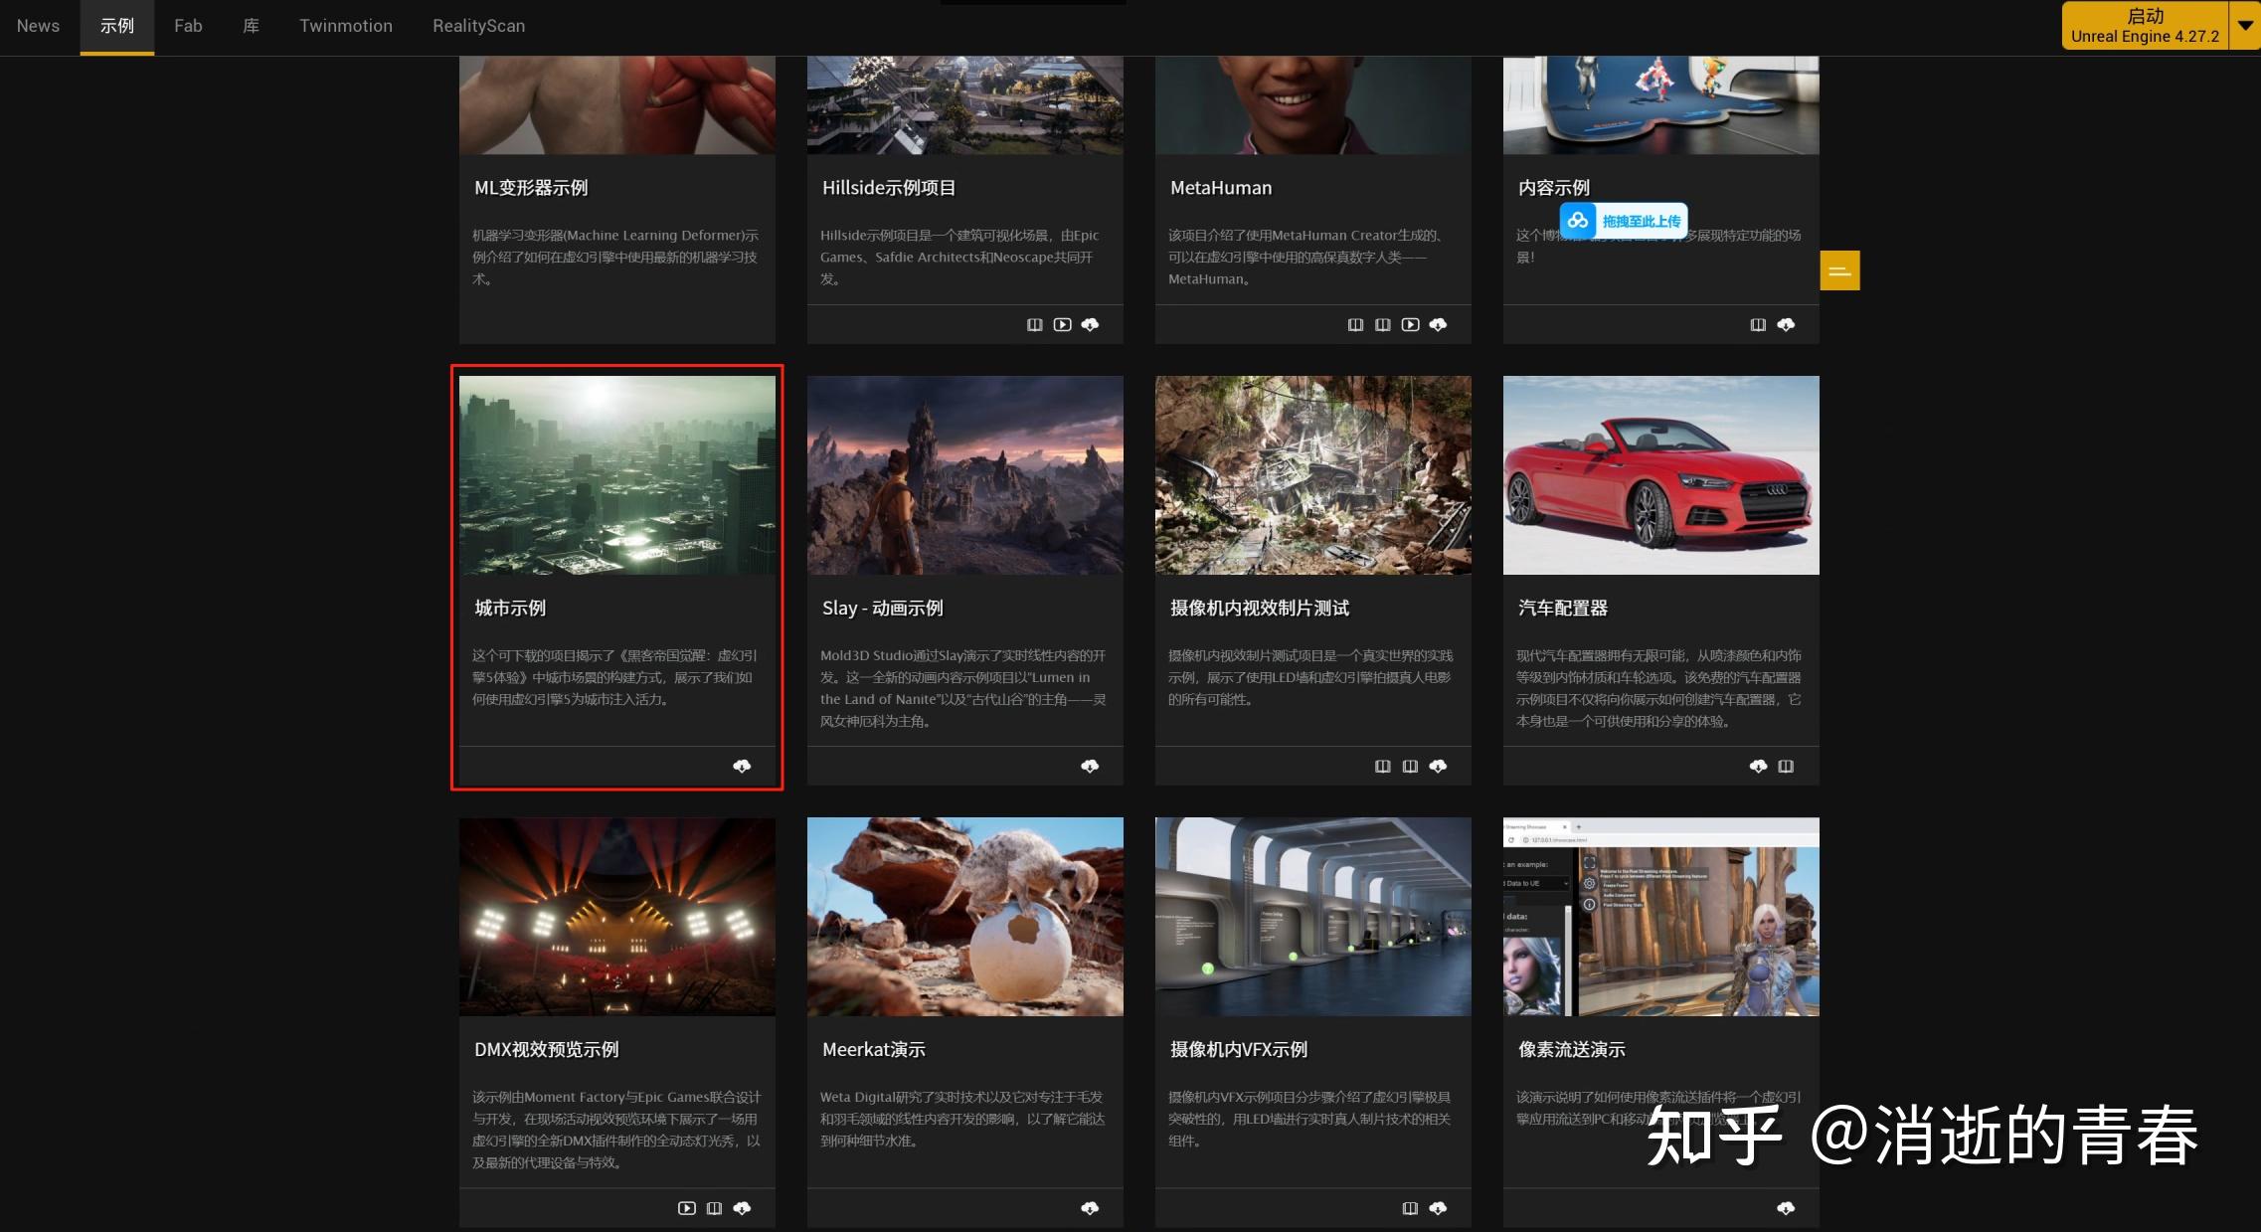The height and width of the screenshot is (1232, 2261).
Task: Click video play icon on MetaHuman card
Action: pos(1410,324)
